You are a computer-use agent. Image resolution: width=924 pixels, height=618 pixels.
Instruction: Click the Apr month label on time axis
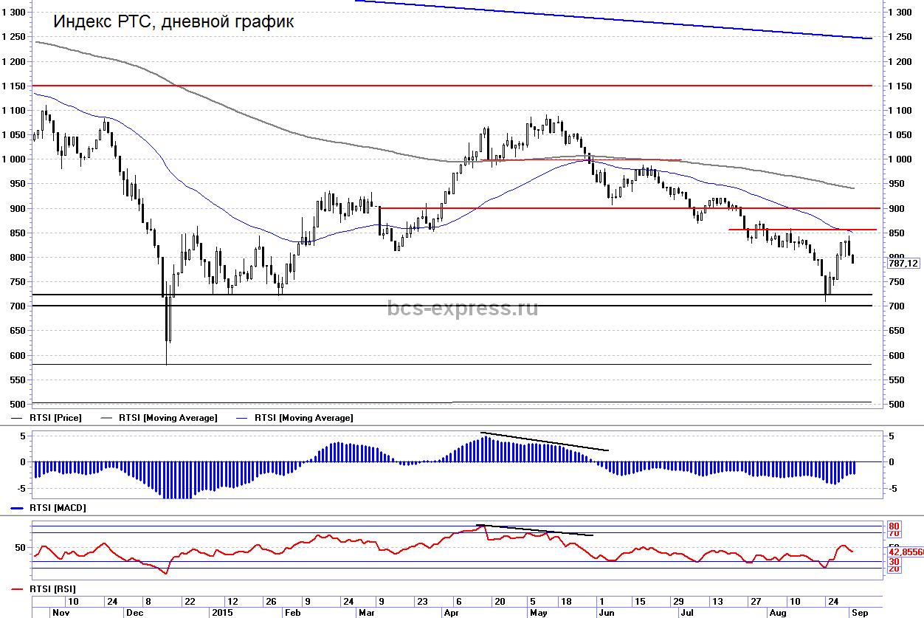(x=450, y=612)
